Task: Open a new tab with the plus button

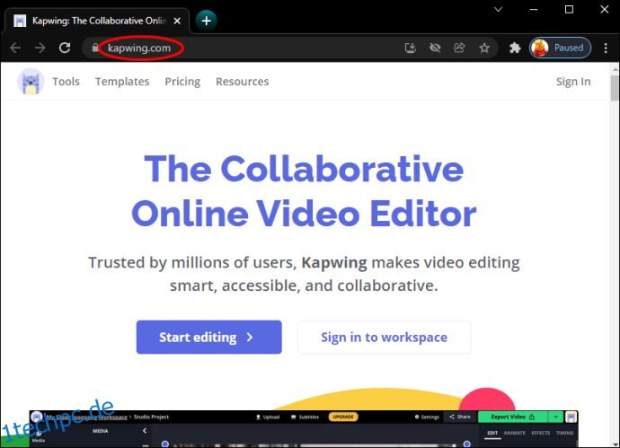Action: coord(206,21)
